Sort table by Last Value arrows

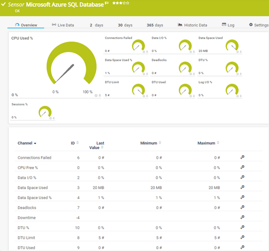tap(102, 147)
